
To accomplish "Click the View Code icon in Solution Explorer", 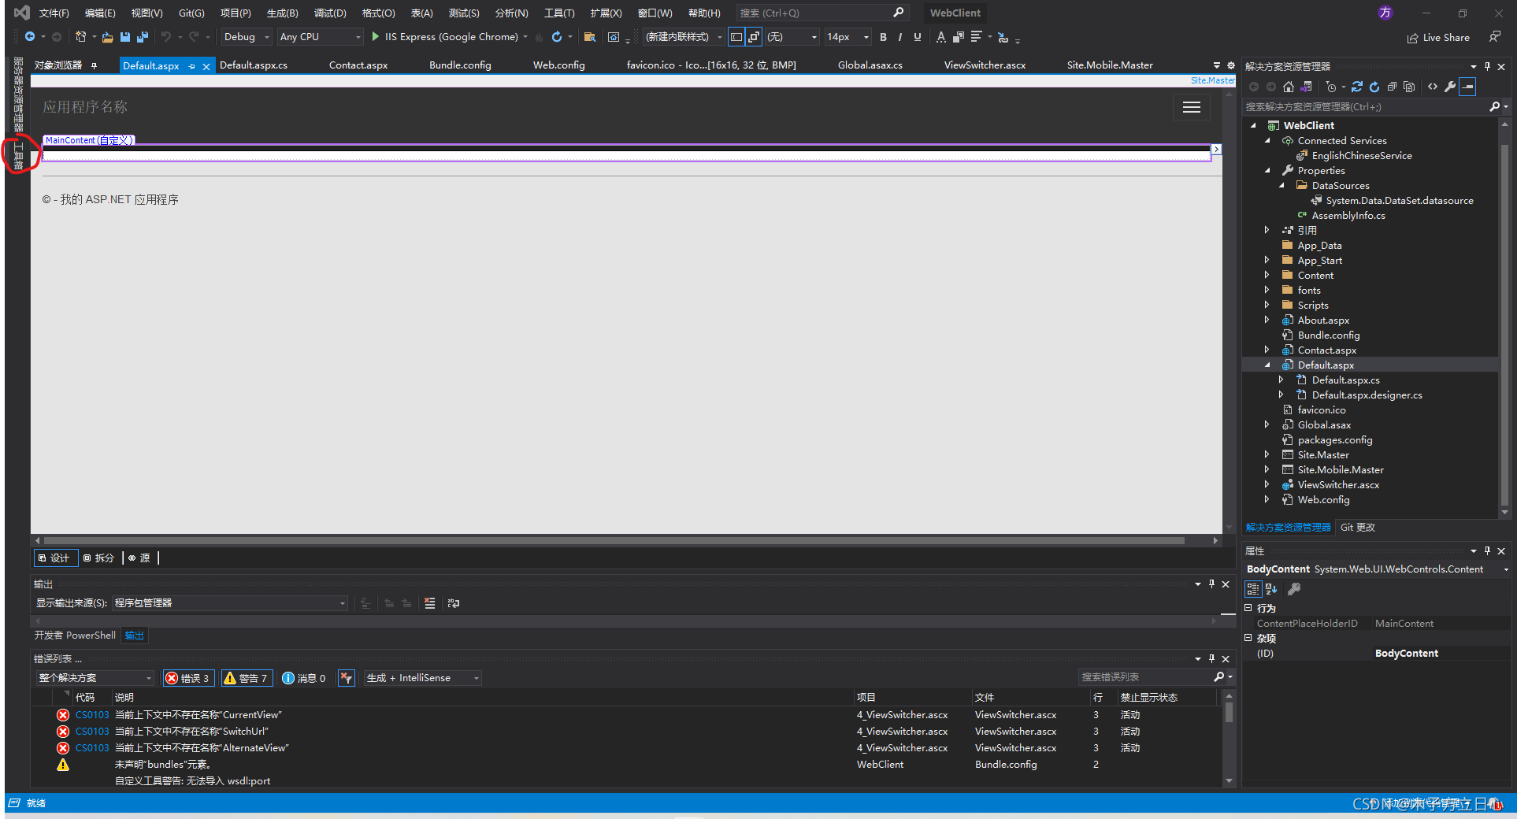I will click(x=1433, y=87).
